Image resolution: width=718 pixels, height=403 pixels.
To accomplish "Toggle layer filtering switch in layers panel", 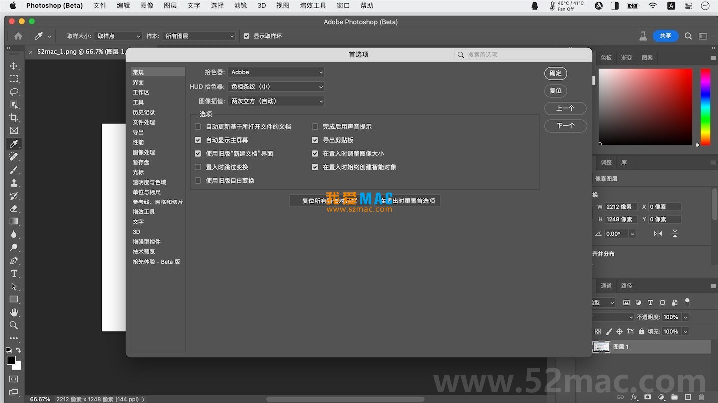I will pyautogui.click(x=687, y=302).
